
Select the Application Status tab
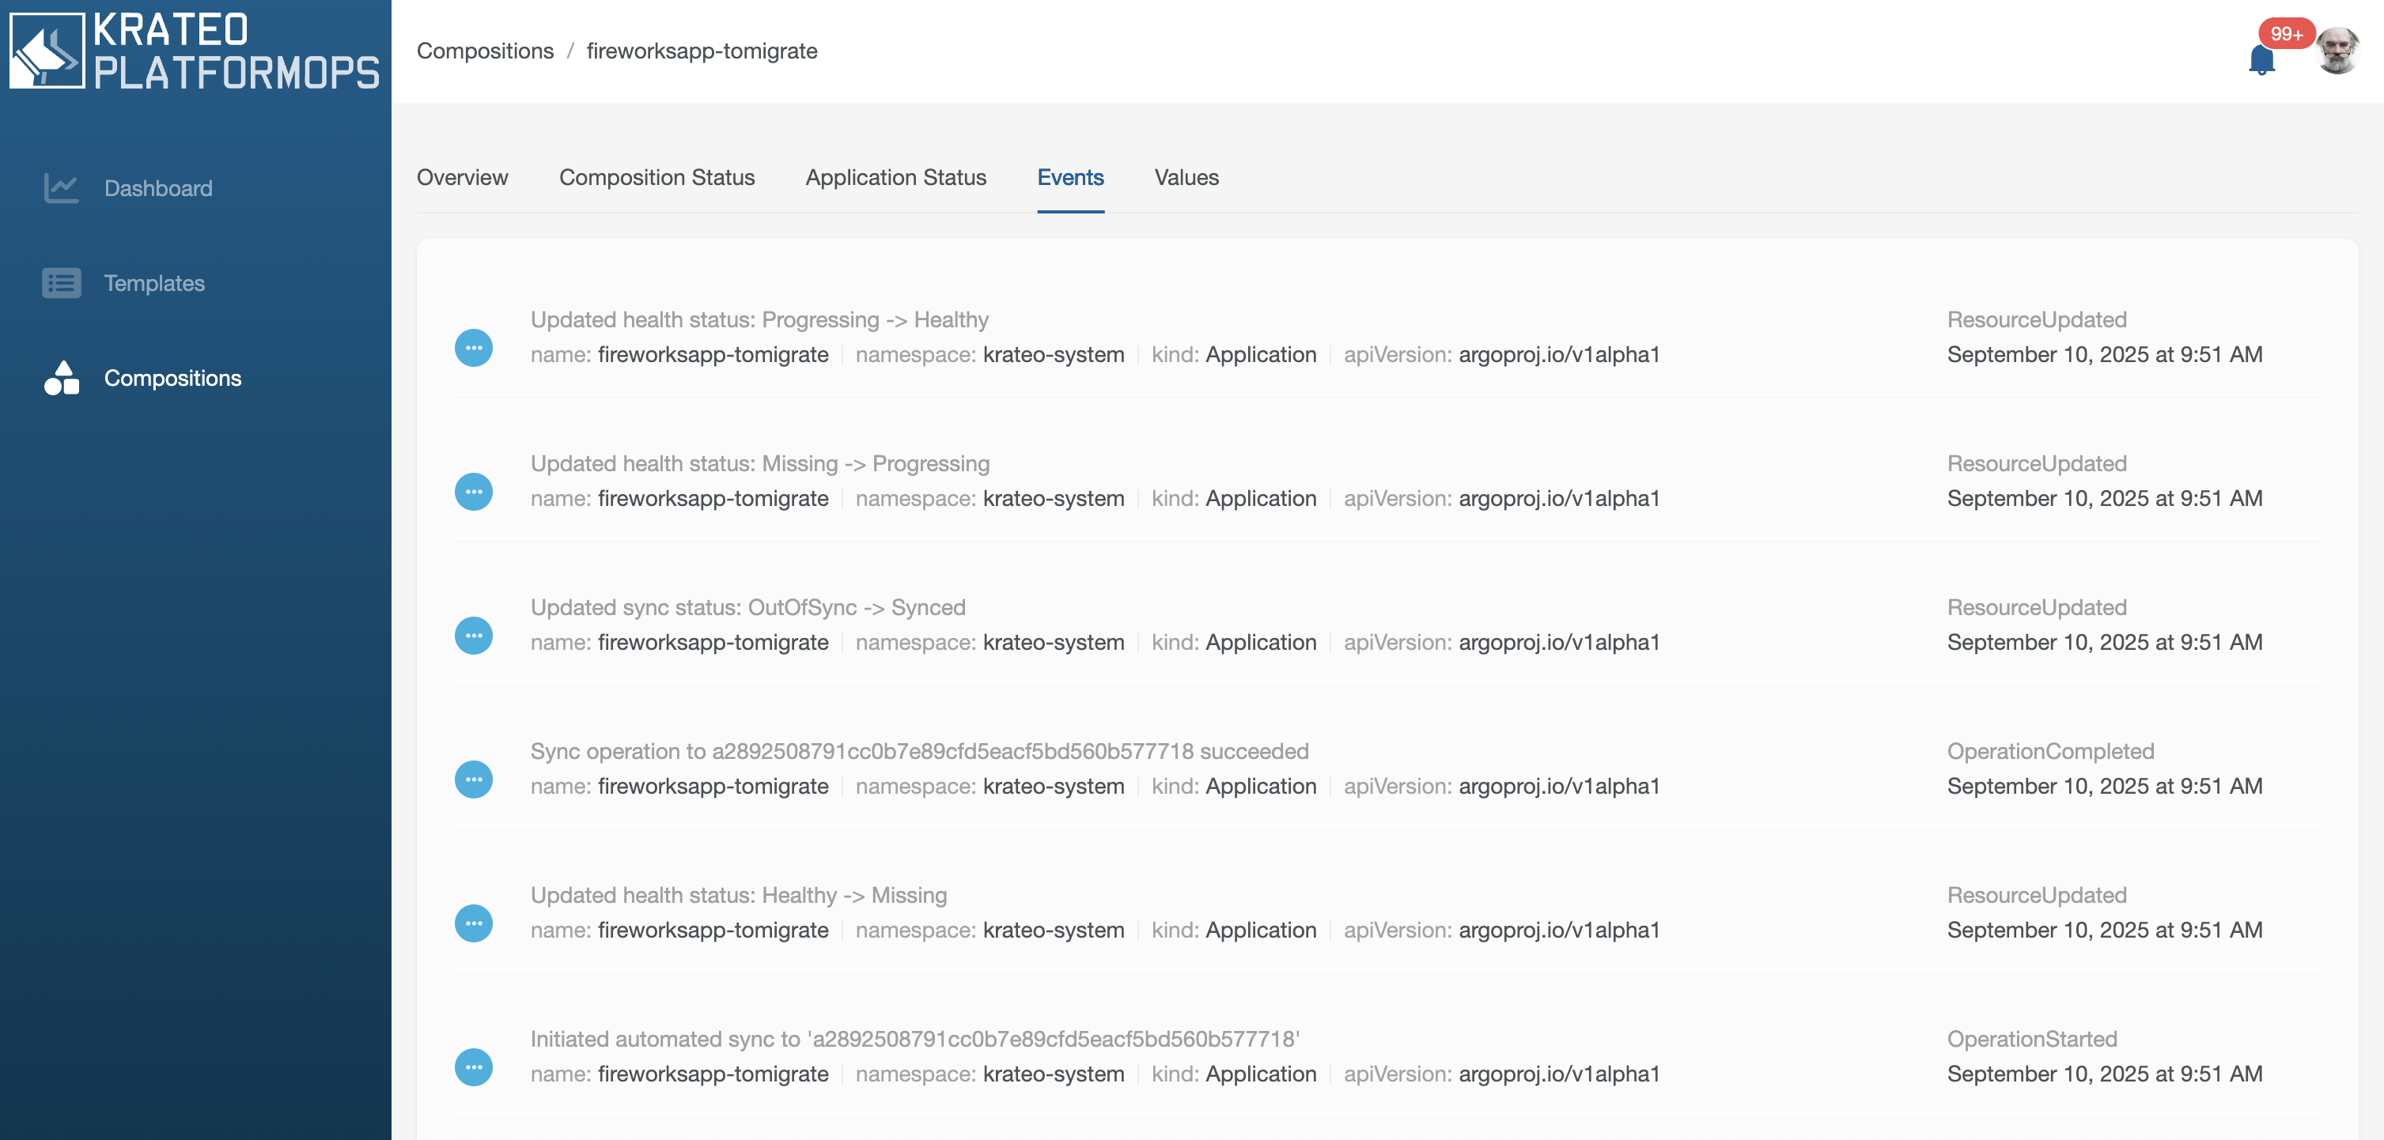[895, 178]
